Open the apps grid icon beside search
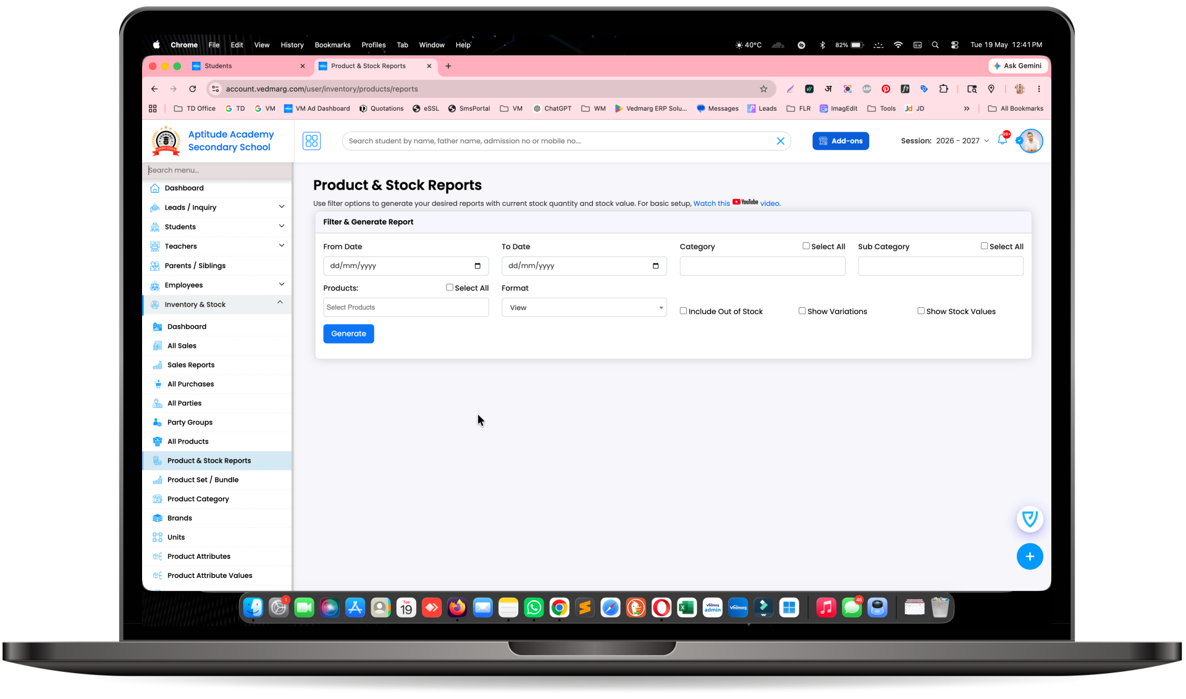This screenshot has width=1186, height=699. point(311,141)
